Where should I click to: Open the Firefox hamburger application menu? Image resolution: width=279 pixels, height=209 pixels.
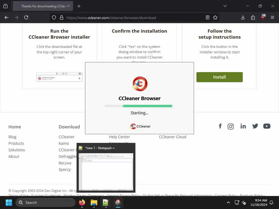click(272, 17)
